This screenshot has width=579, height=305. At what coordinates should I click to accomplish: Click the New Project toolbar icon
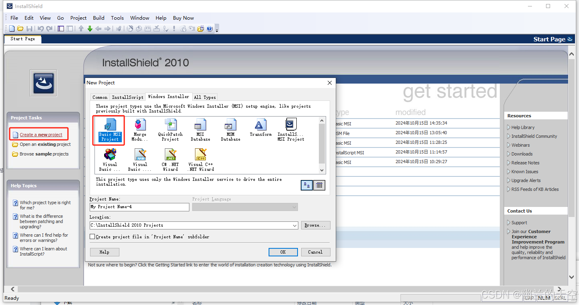[12, 29]
